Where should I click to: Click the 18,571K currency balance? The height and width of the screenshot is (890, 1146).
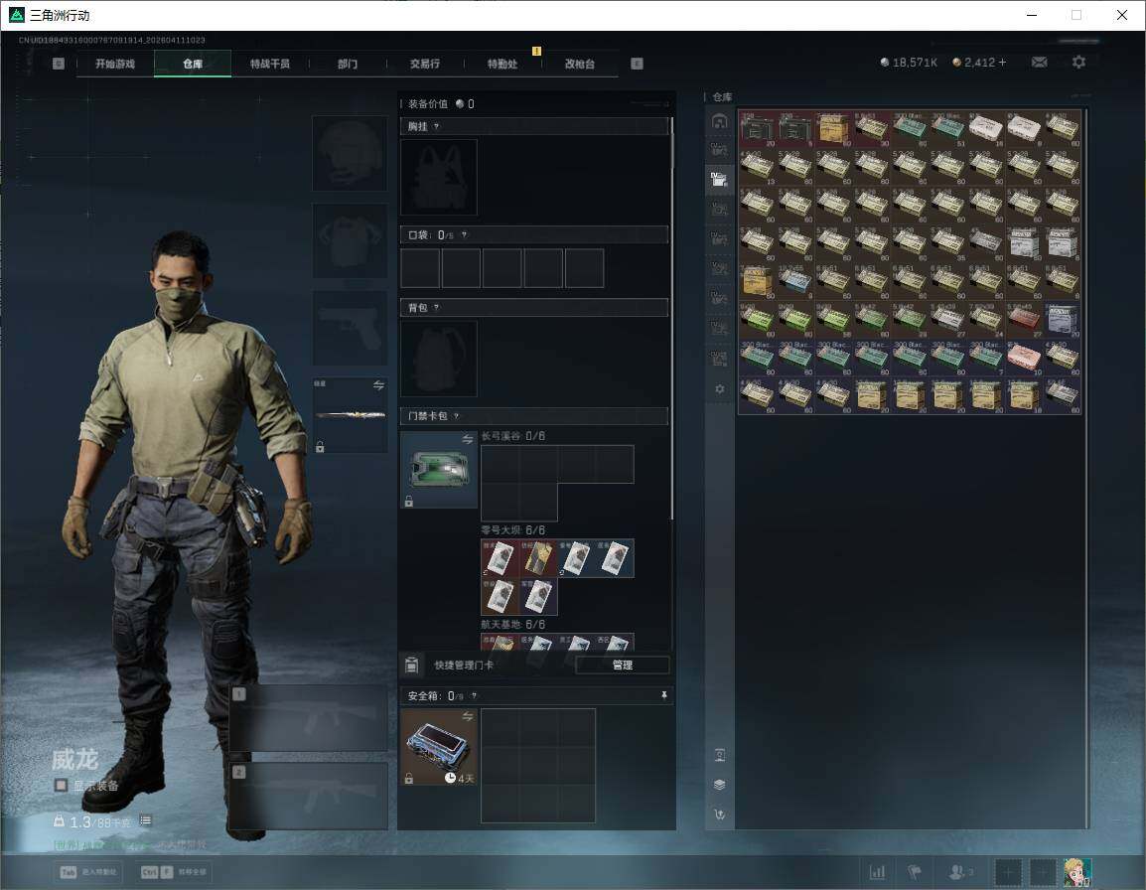[x=909, y=63]
